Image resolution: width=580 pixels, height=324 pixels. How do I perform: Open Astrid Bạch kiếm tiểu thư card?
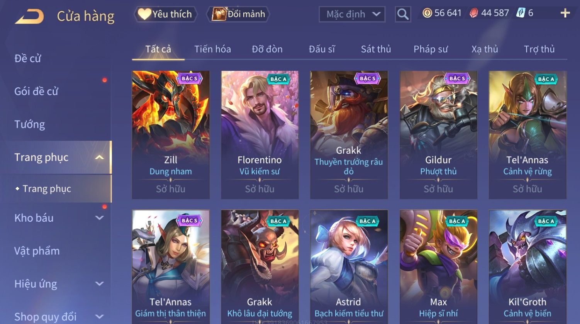tap(349, 266)
